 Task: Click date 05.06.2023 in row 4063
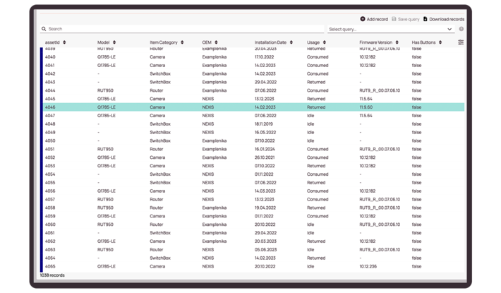(265, 249)
